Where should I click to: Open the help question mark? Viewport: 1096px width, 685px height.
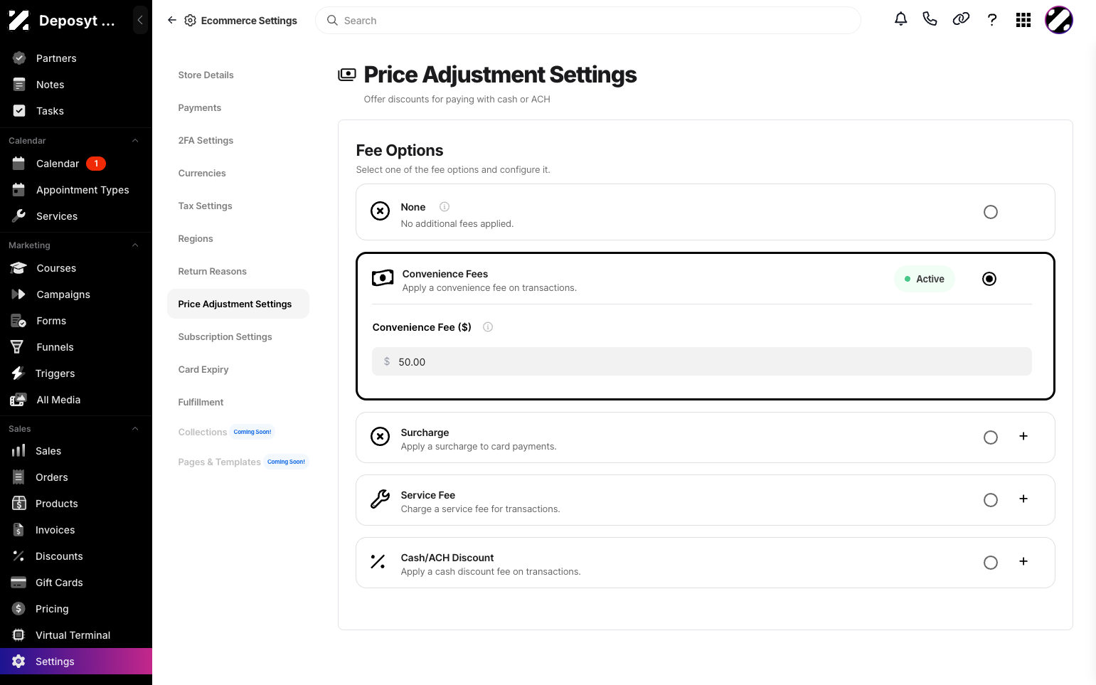(992, 20)
